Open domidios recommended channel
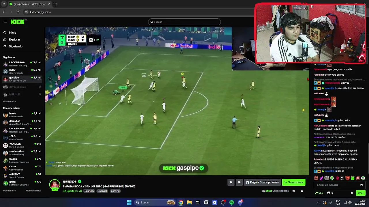The image size is (369, 207). point(22,122)
